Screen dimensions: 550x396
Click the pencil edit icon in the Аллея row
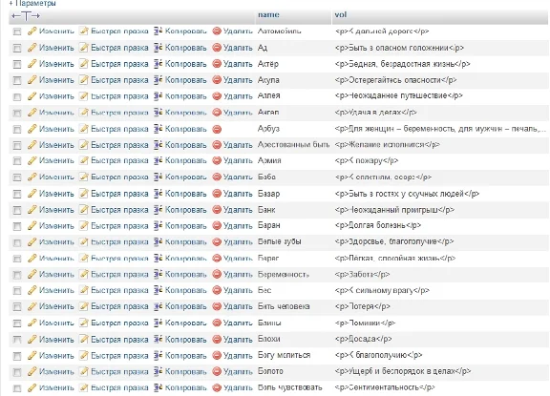32,96
